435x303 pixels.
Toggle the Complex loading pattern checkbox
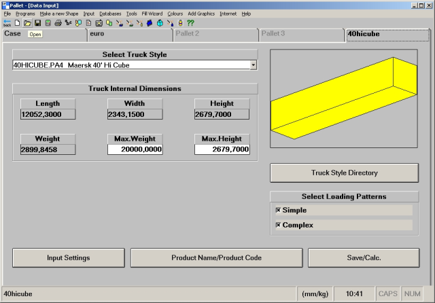(278, 225)
